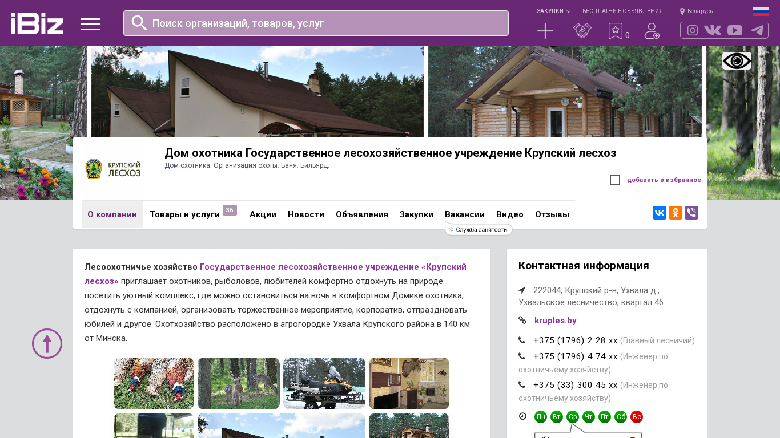
Task: Share the page on Odnoklassniki
Action: (676, 213)
